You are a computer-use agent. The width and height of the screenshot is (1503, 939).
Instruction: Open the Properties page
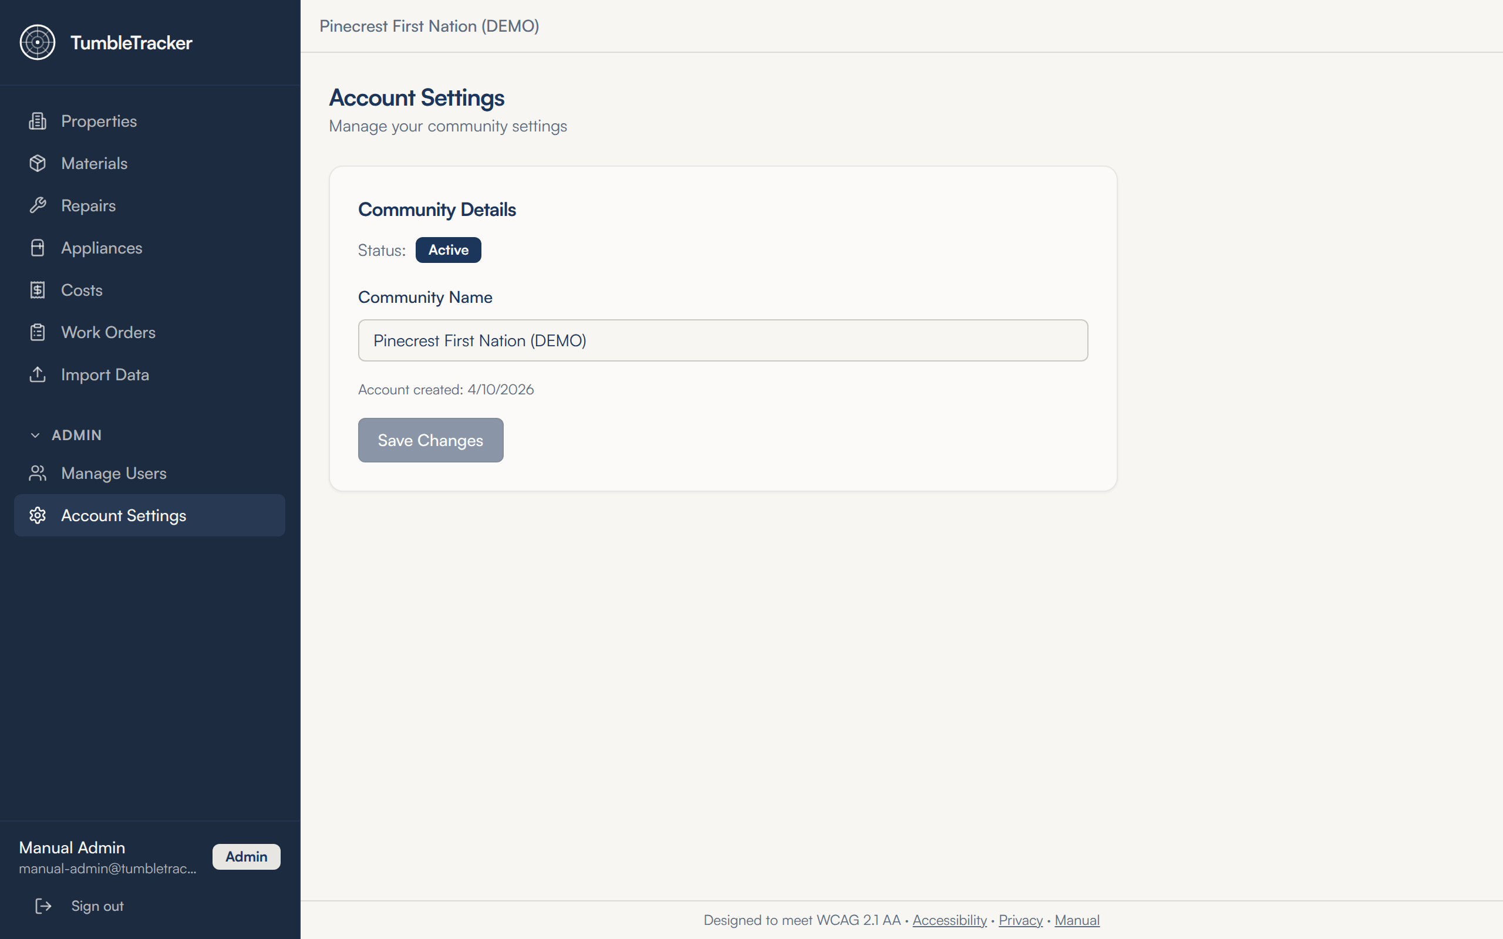tap(150, 121)
